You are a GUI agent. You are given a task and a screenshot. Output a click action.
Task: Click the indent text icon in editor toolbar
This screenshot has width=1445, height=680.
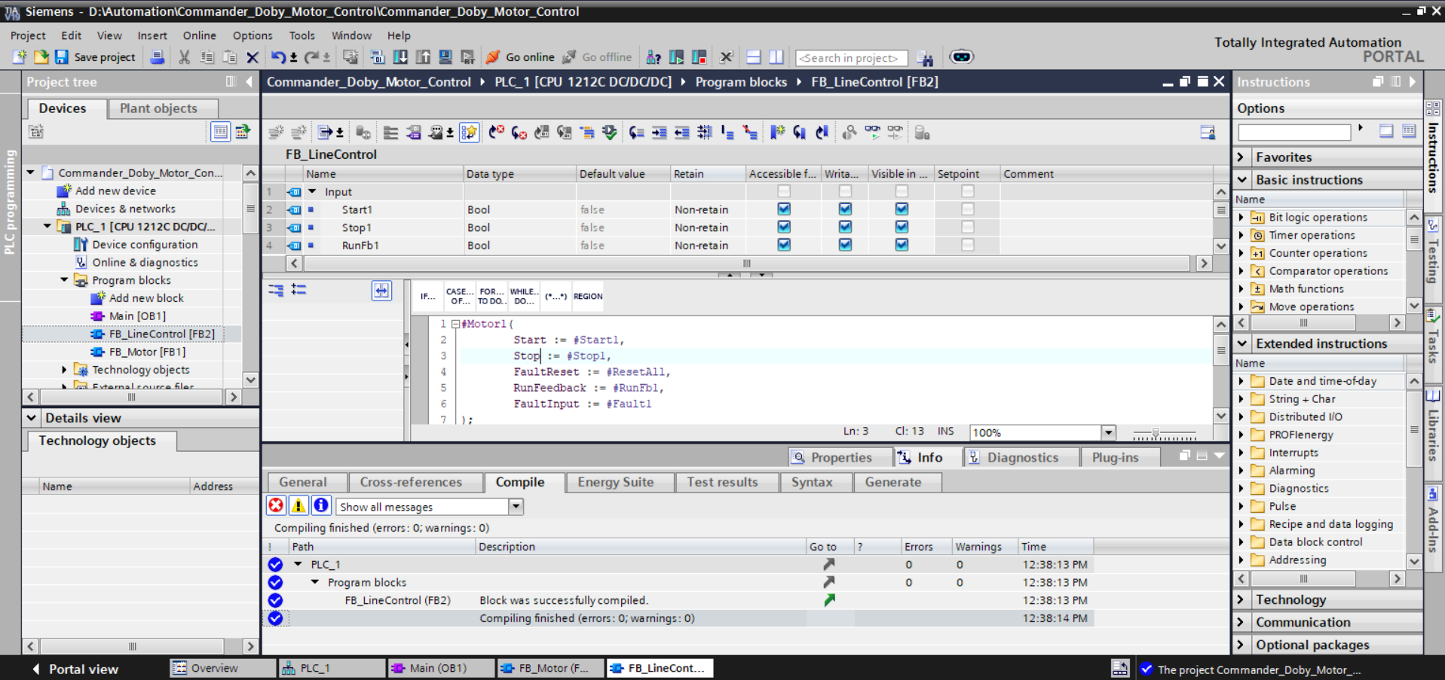659,133
